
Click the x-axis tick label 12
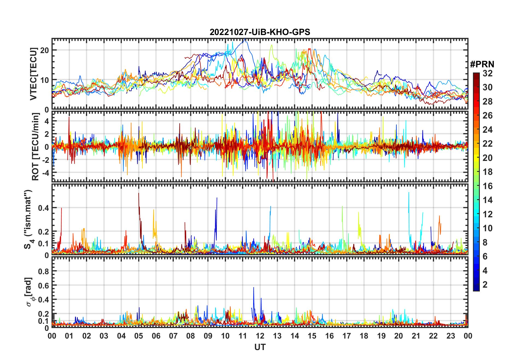260,336
